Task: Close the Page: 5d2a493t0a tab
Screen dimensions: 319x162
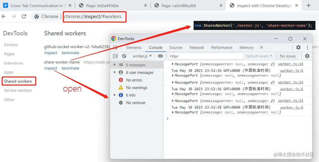Action: [x=145, y=6]
